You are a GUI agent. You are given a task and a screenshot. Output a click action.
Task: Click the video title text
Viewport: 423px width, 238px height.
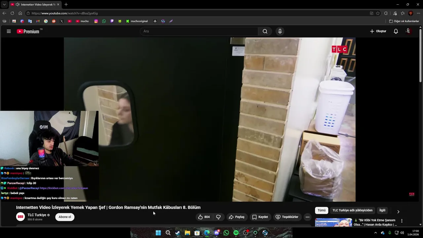tap(108, 208)
